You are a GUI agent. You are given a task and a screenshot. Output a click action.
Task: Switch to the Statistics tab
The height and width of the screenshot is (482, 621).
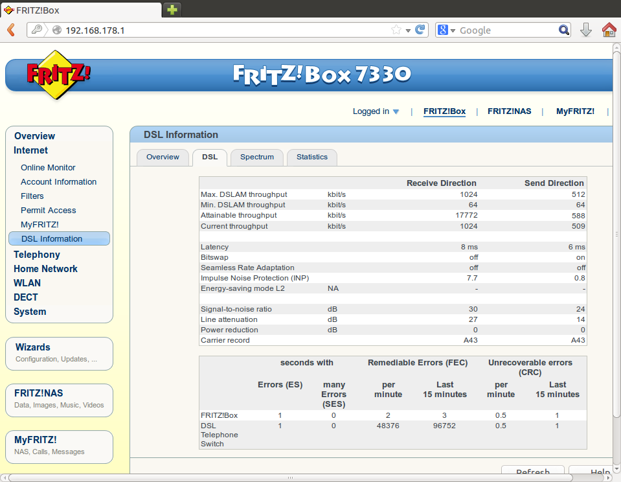(312, 157)
